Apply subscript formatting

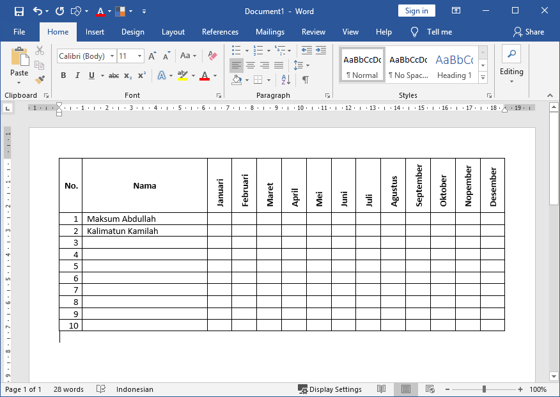pos(128,75)
